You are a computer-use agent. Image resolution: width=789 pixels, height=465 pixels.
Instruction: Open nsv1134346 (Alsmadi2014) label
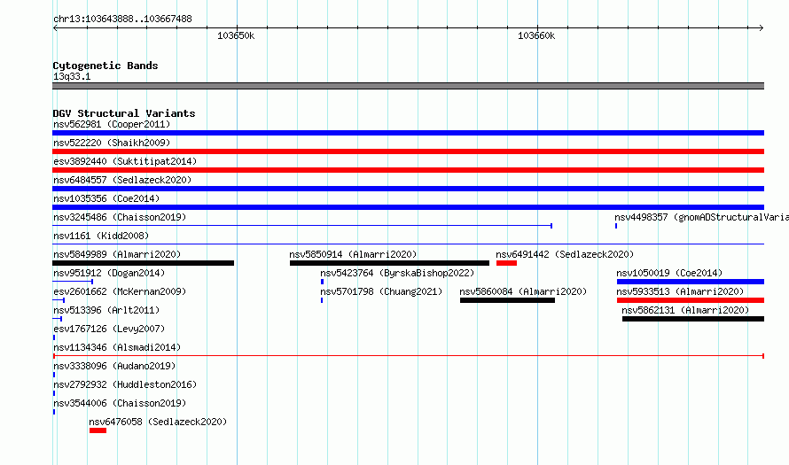(117, 347)
